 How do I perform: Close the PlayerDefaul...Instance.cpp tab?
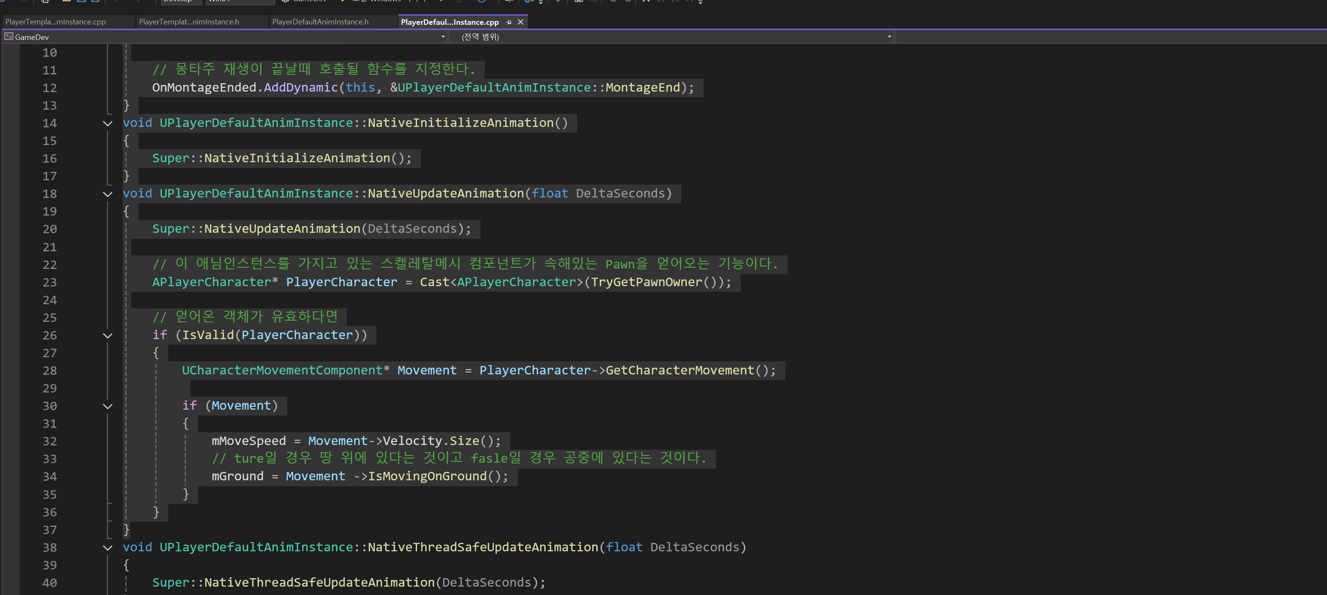click(520, 22)
